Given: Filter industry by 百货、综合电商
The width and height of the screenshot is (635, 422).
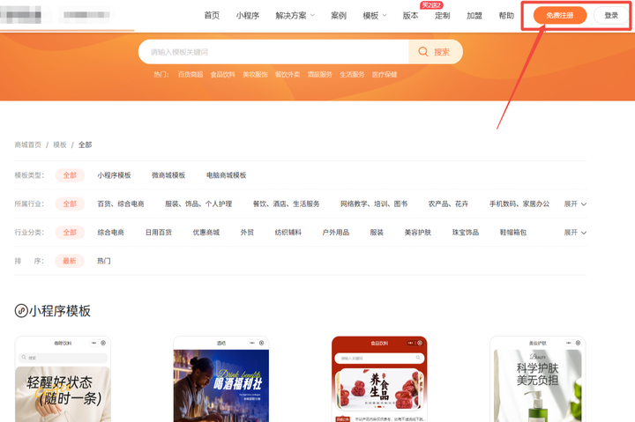Looking at the screenshot, I should [121, 204].
